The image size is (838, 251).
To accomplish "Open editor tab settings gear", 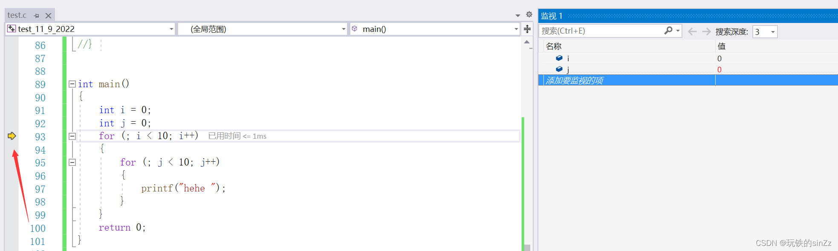I will (529, 14).
